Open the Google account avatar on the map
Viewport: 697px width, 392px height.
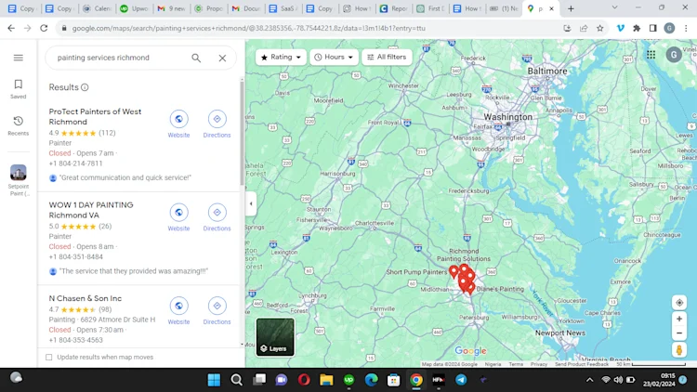674,55
